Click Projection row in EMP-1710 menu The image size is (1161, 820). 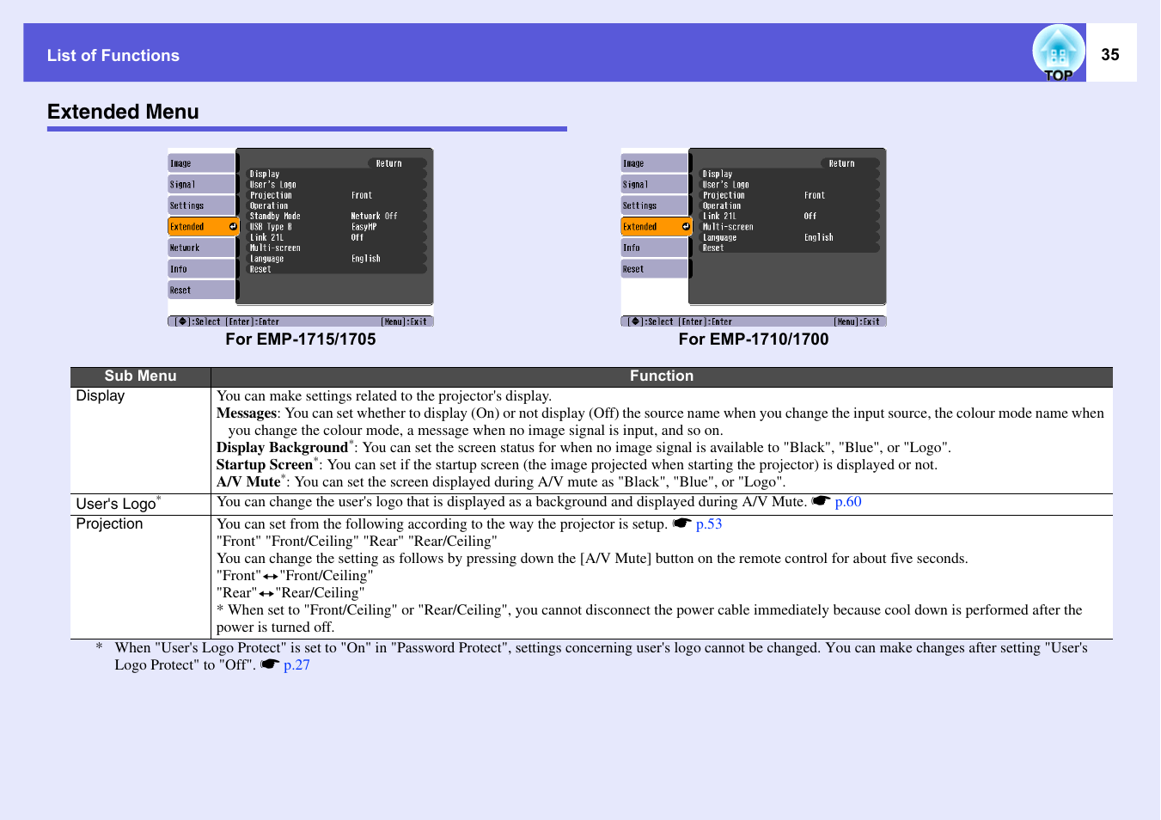(788, 195)
